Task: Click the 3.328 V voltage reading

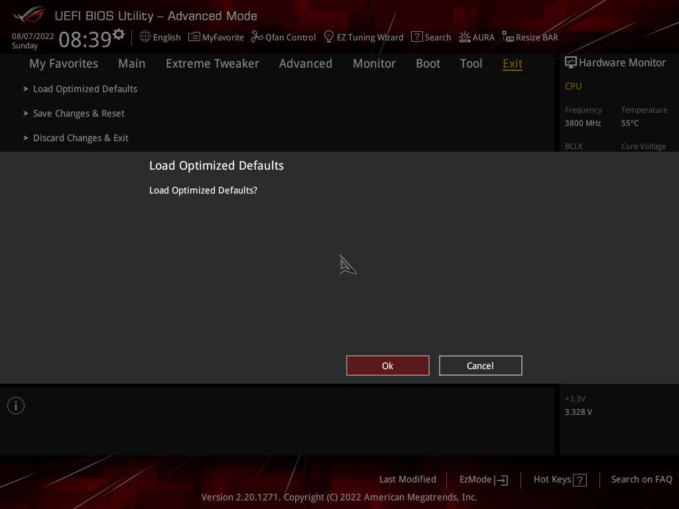Action: [578, 412]
